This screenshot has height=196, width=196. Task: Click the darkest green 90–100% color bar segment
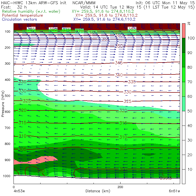(x=184, y=45)
